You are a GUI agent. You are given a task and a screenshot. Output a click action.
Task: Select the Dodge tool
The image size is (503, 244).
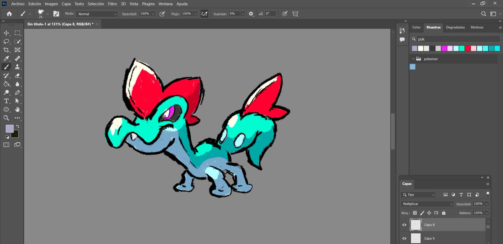tap(7, 92)
